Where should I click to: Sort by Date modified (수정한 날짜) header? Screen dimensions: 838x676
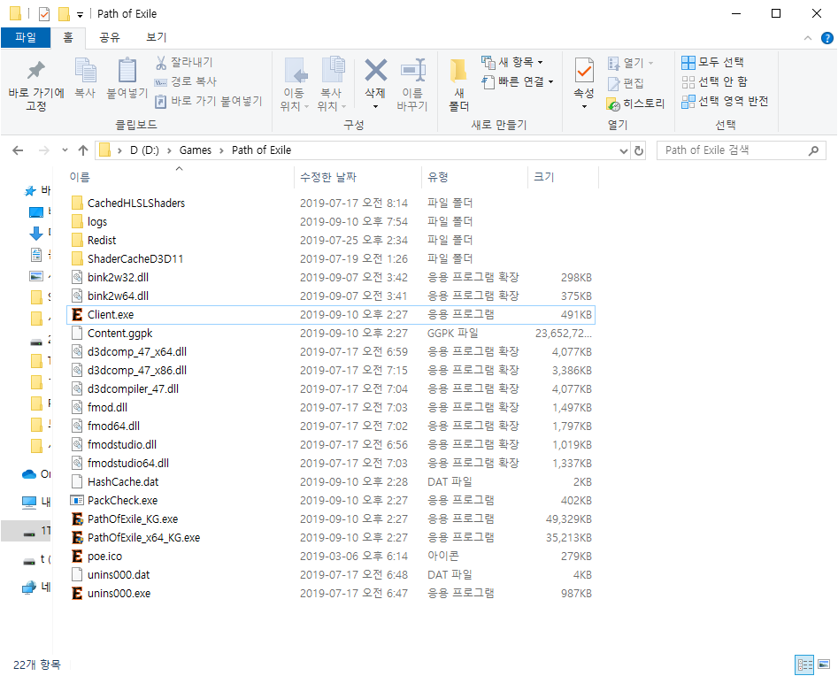[358, 178]
